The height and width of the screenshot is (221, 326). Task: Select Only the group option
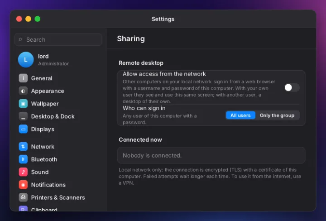(x=277, y=115)
